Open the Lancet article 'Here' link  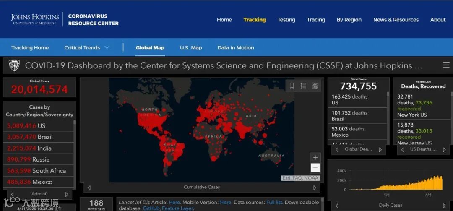174,202
